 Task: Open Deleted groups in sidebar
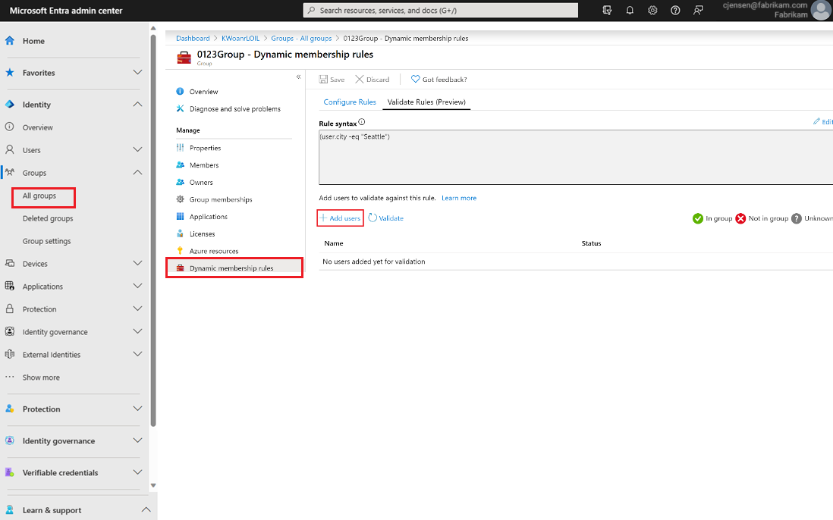point(48,218)
